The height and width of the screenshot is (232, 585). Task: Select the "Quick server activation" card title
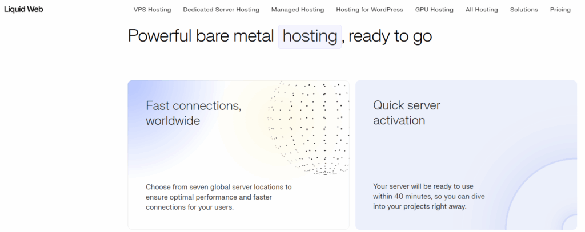407,113
